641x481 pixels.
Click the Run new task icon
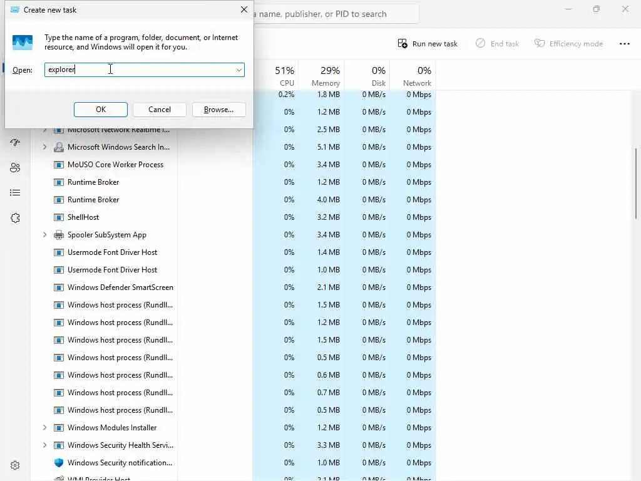pyautogui.click(x=403, y=43)
